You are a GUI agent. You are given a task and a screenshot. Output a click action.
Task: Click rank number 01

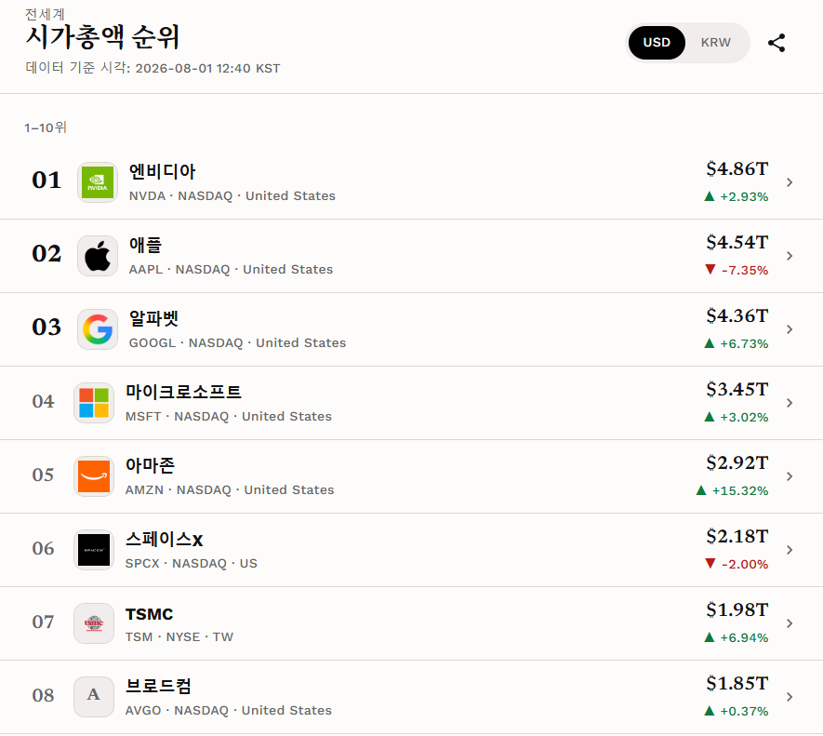pos(46,181)
